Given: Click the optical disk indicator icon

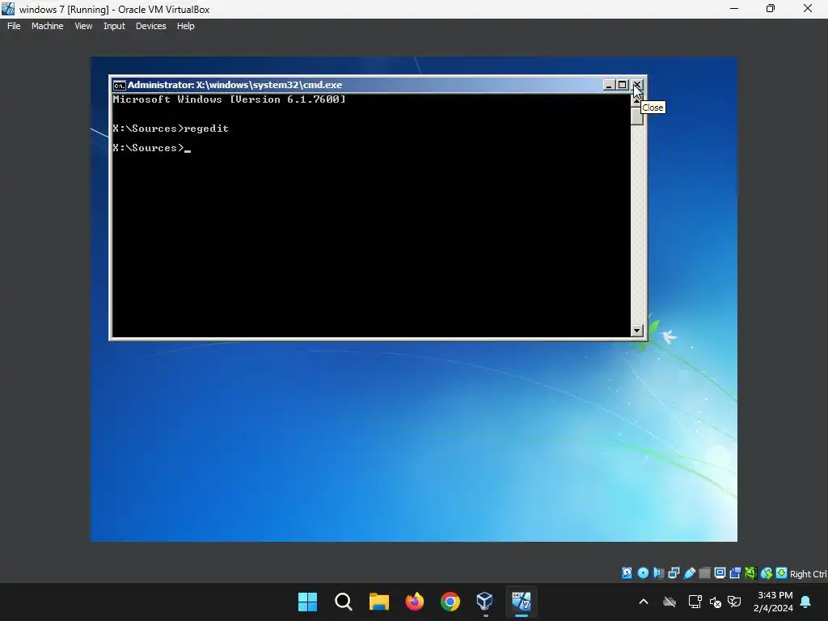Looking at the screenshot, I should [x=643, y=573].
